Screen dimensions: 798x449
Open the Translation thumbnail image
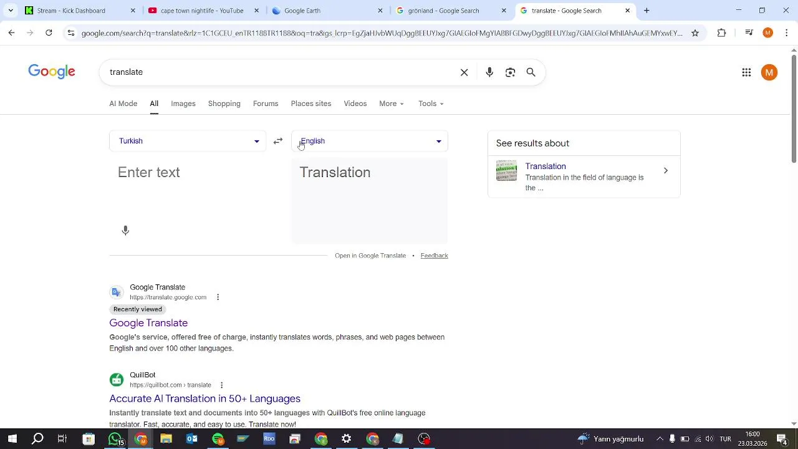tap(506, 171)
